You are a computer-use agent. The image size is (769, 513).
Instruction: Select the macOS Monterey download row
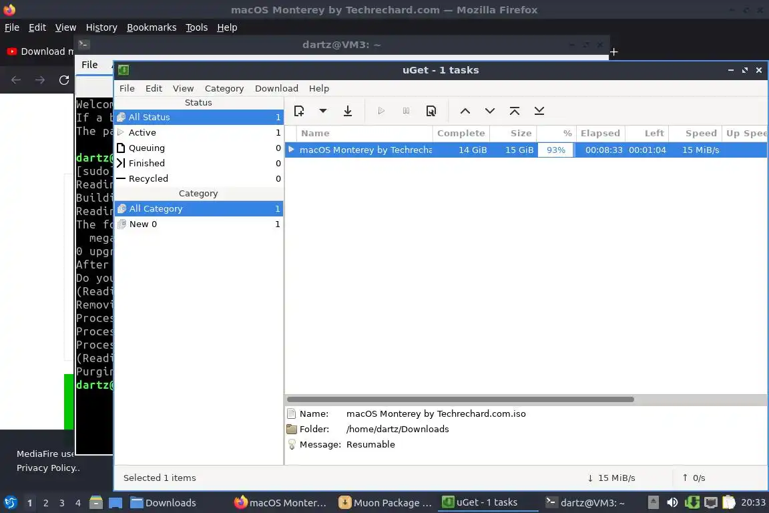click(526, 150)
